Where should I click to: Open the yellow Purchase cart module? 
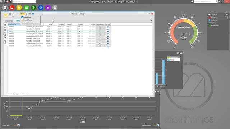point(19,8)
